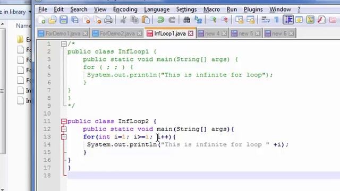Open the Window menu
Viewport: 340px width, 191px height.
coord(280,10)
